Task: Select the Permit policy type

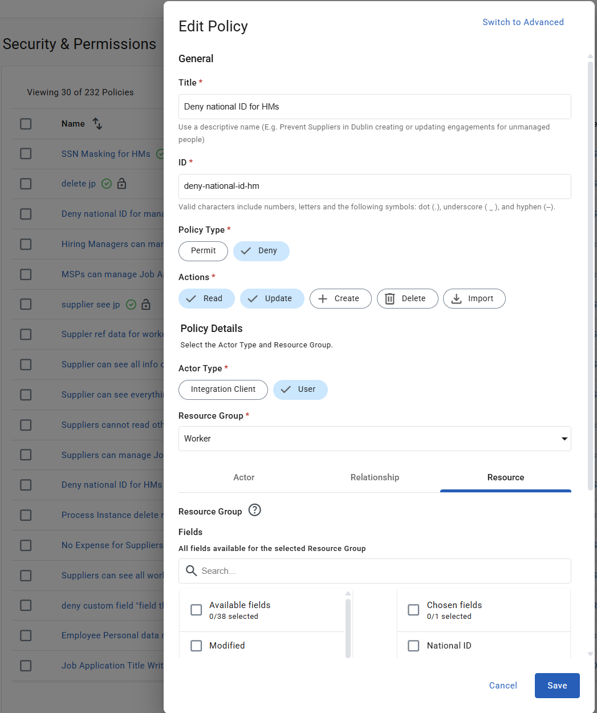Action: pos(203,251)
